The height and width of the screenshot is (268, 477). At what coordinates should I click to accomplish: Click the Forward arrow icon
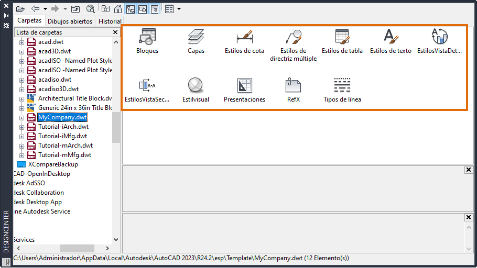point(55,9)
